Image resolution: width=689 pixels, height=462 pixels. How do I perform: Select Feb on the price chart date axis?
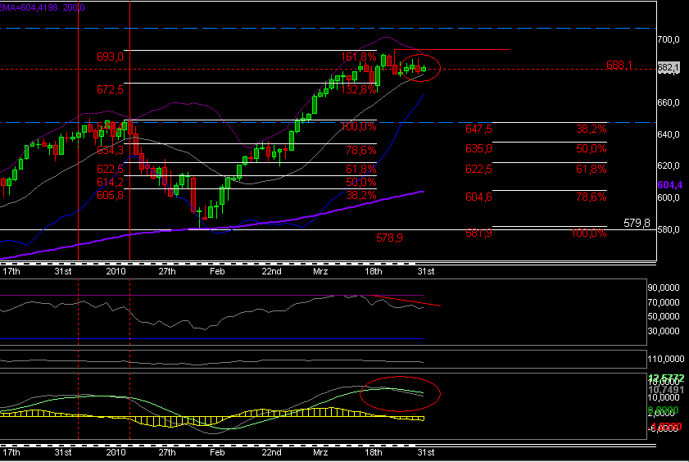[217, 271]
